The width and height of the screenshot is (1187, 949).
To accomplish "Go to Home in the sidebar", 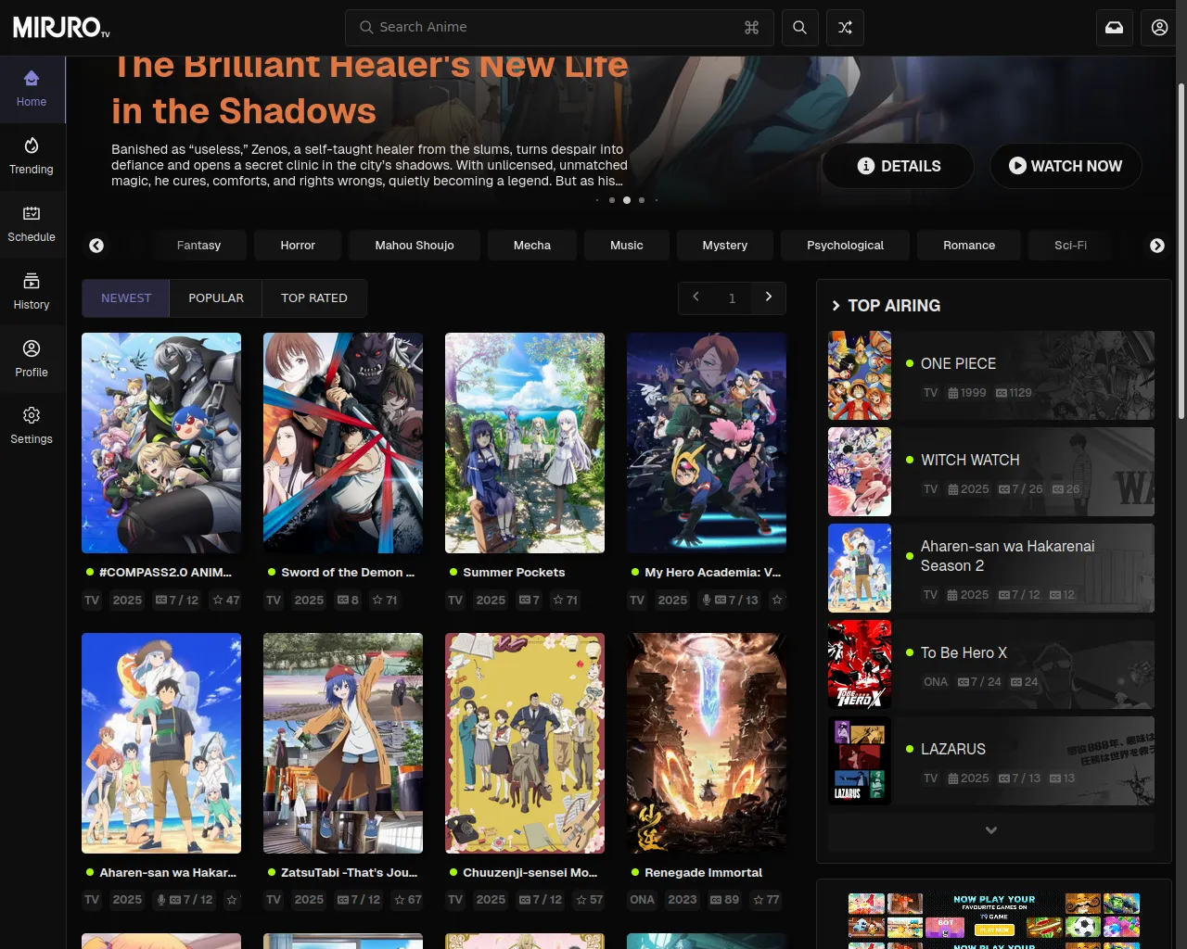I will coord(32,89).
